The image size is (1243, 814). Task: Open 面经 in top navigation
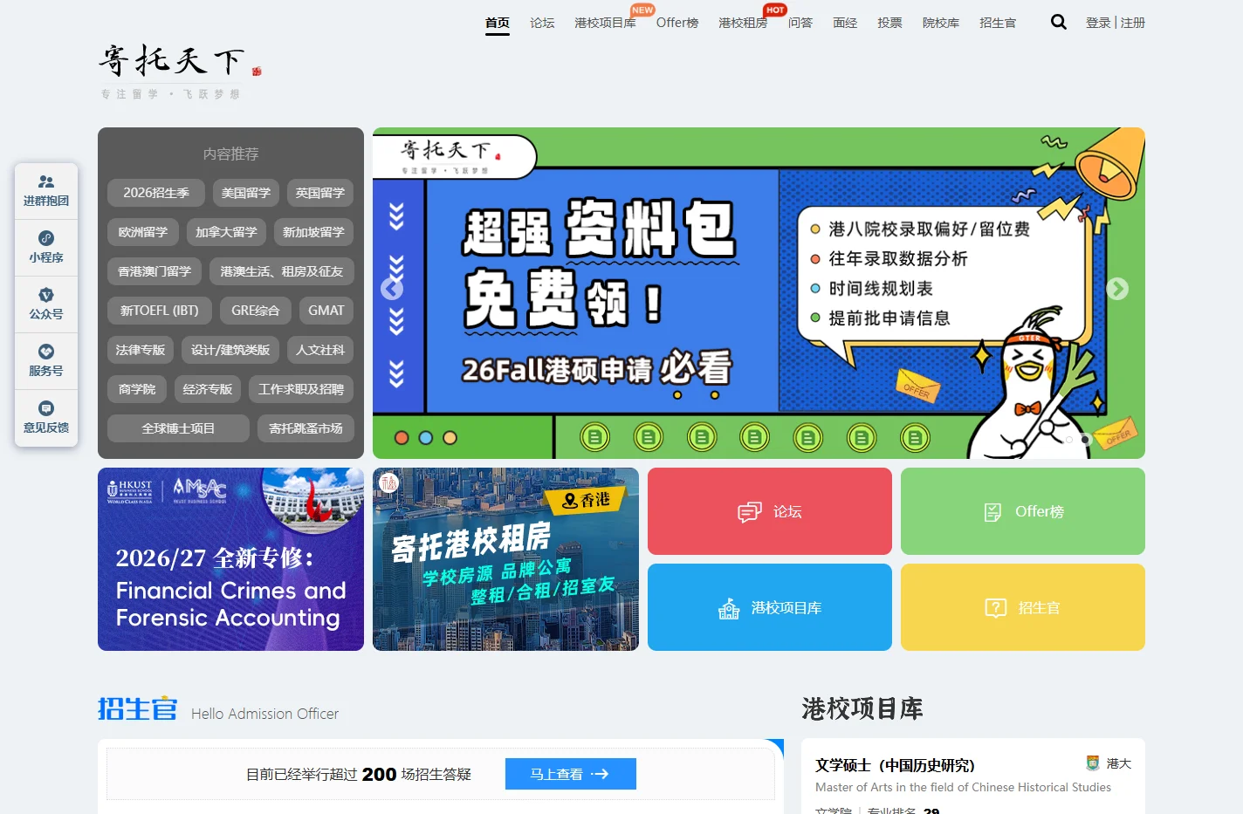tap(845, 23)
